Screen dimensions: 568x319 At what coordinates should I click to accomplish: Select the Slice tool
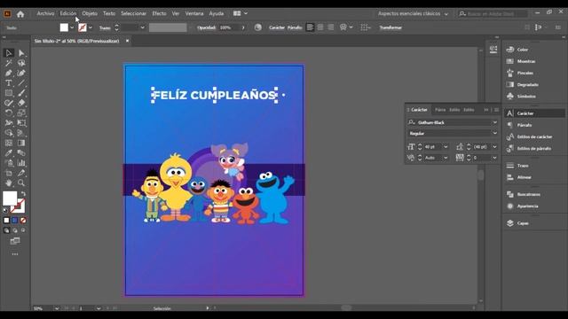(21, 173)
